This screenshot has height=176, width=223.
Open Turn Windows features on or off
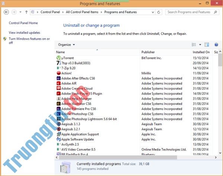point(29,41)
